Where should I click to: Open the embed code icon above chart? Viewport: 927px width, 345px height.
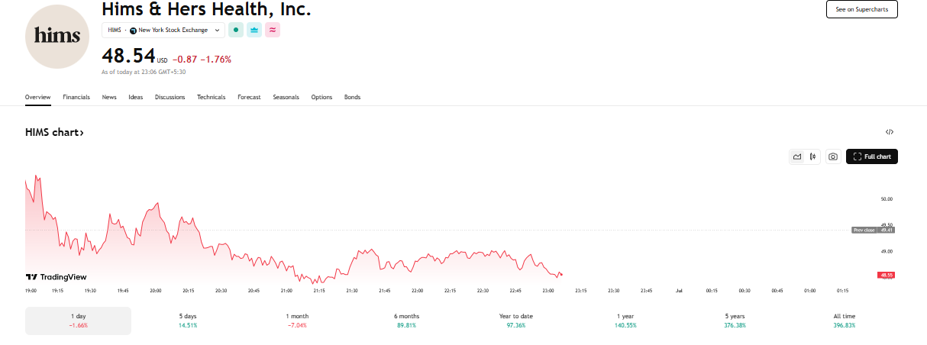tap(890, 132)
